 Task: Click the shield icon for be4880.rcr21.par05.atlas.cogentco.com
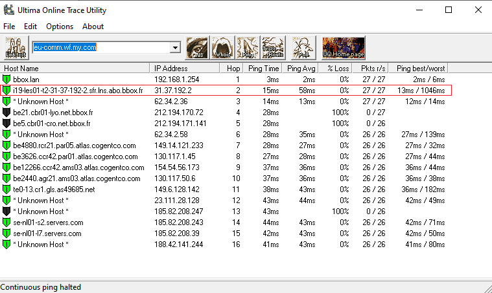(6, 146)
